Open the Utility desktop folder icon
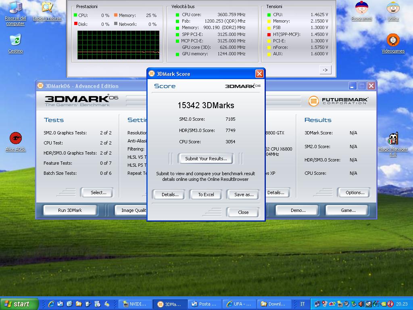This screenshot has width=413, height=310. (x=393, y=11)
